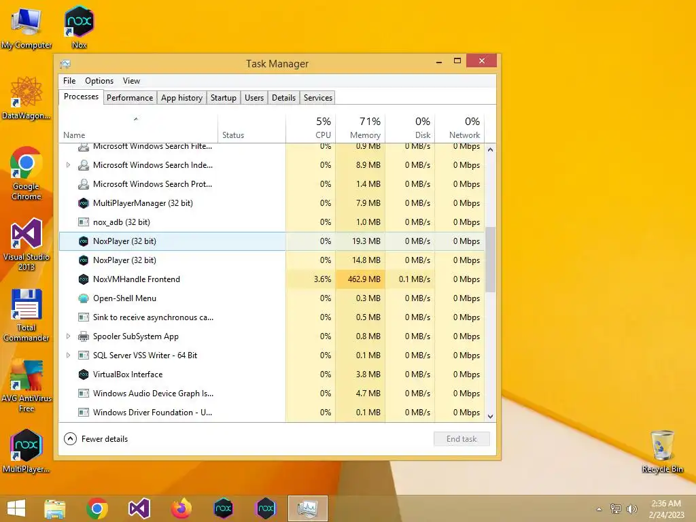The height and width of the screenshot is (522, 696).
Task: Click Open-Shell Menu process icon
Action: coord(84,298)
